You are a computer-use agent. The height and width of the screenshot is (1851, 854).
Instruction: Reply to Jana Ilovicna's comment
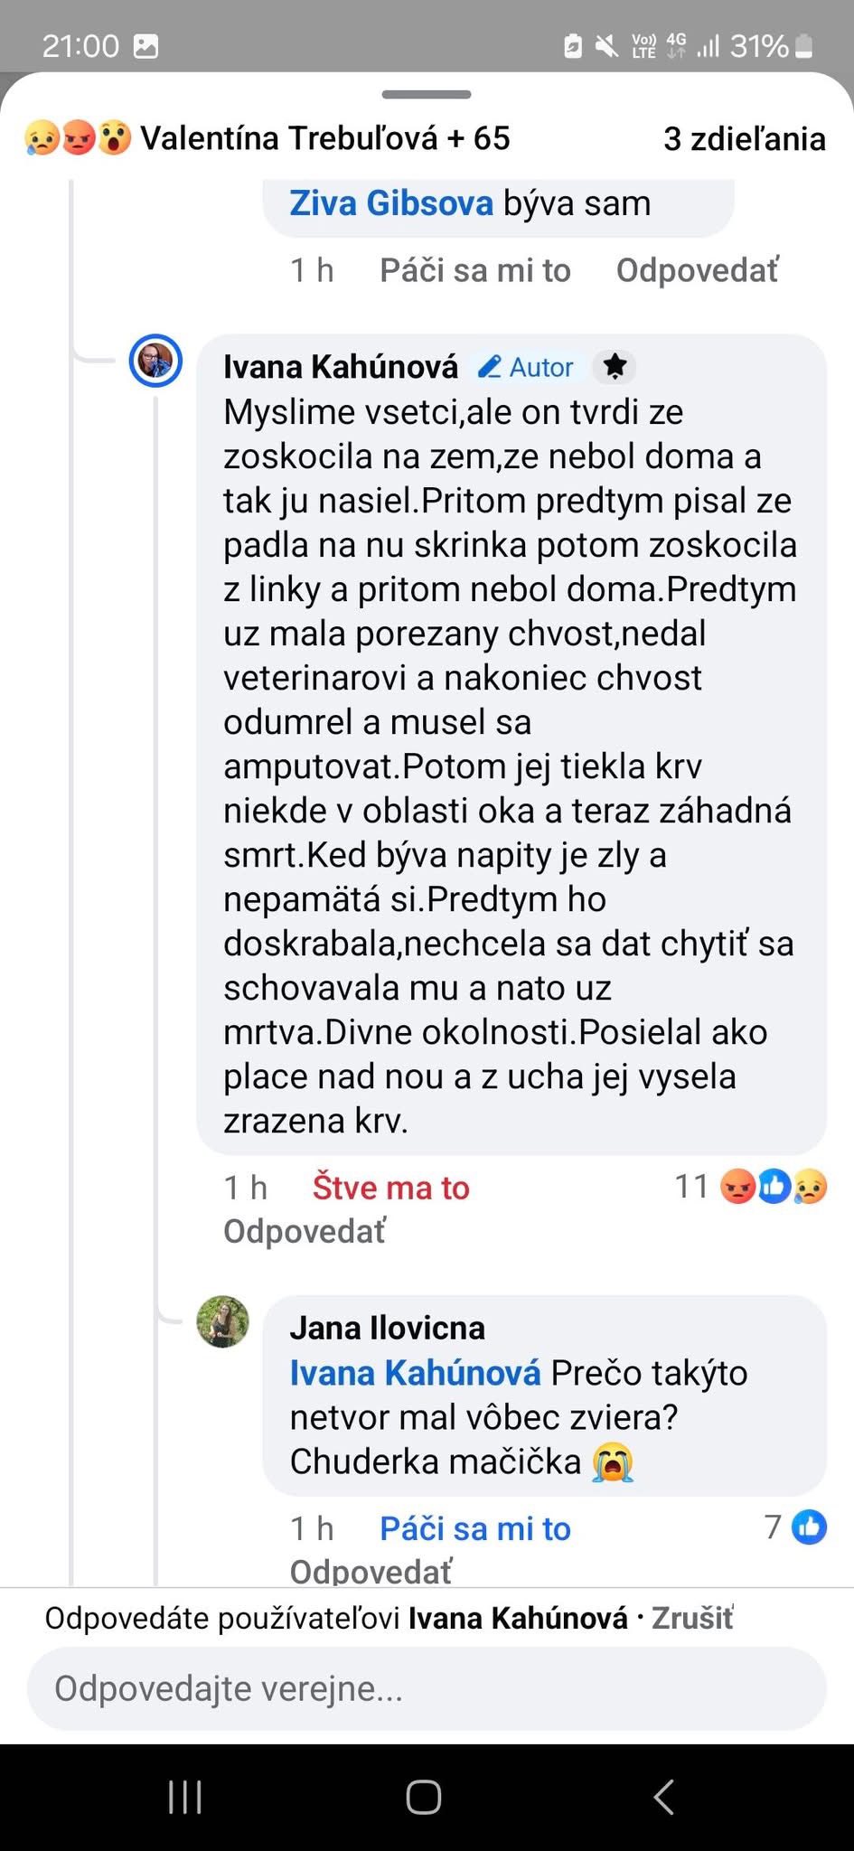coord(371,1572)
